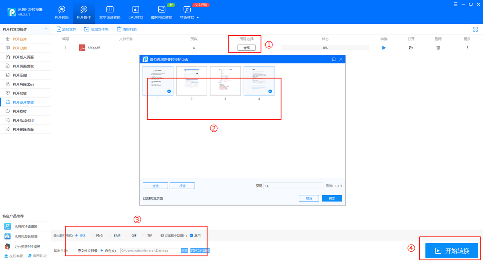Image resolution: width=483 pixels, height=261 pixels.
Task: Maximize the page selection dialog
Action: pos(334,59)
